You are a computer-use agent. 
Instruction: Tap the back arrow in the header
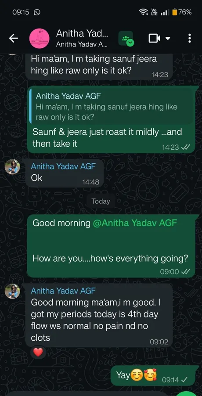pyautogui.click(x=13, y=38)
